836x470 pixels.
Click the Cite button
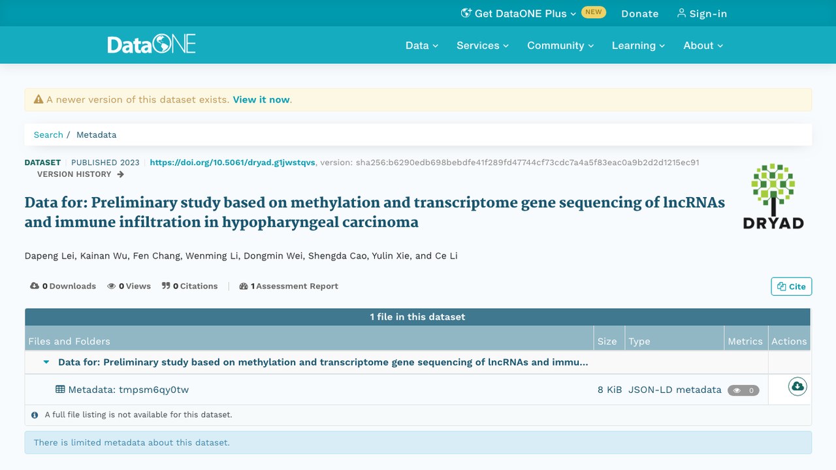click(x=792, y=287)
